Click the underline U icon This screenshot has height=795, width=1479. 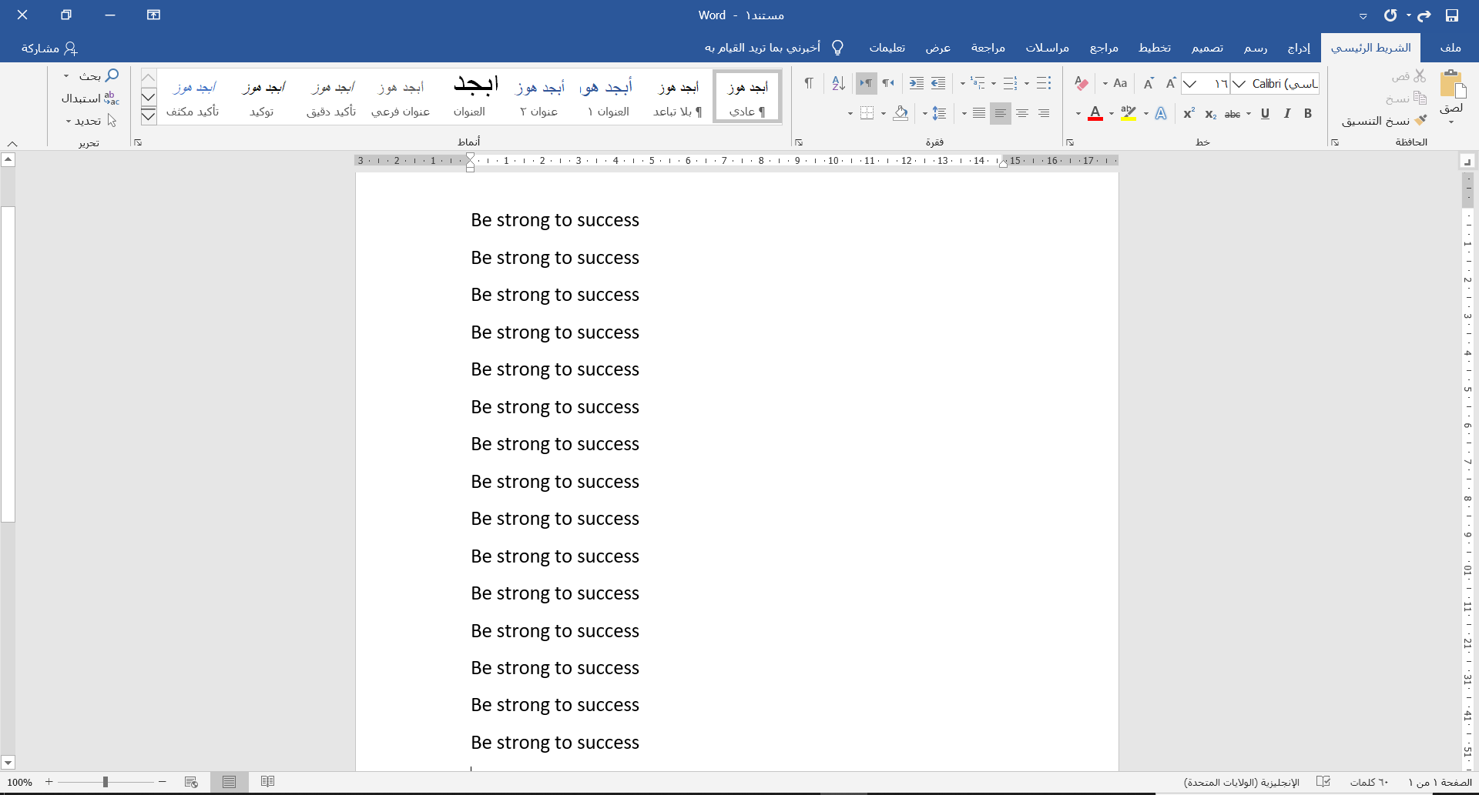coord(1265,114)
